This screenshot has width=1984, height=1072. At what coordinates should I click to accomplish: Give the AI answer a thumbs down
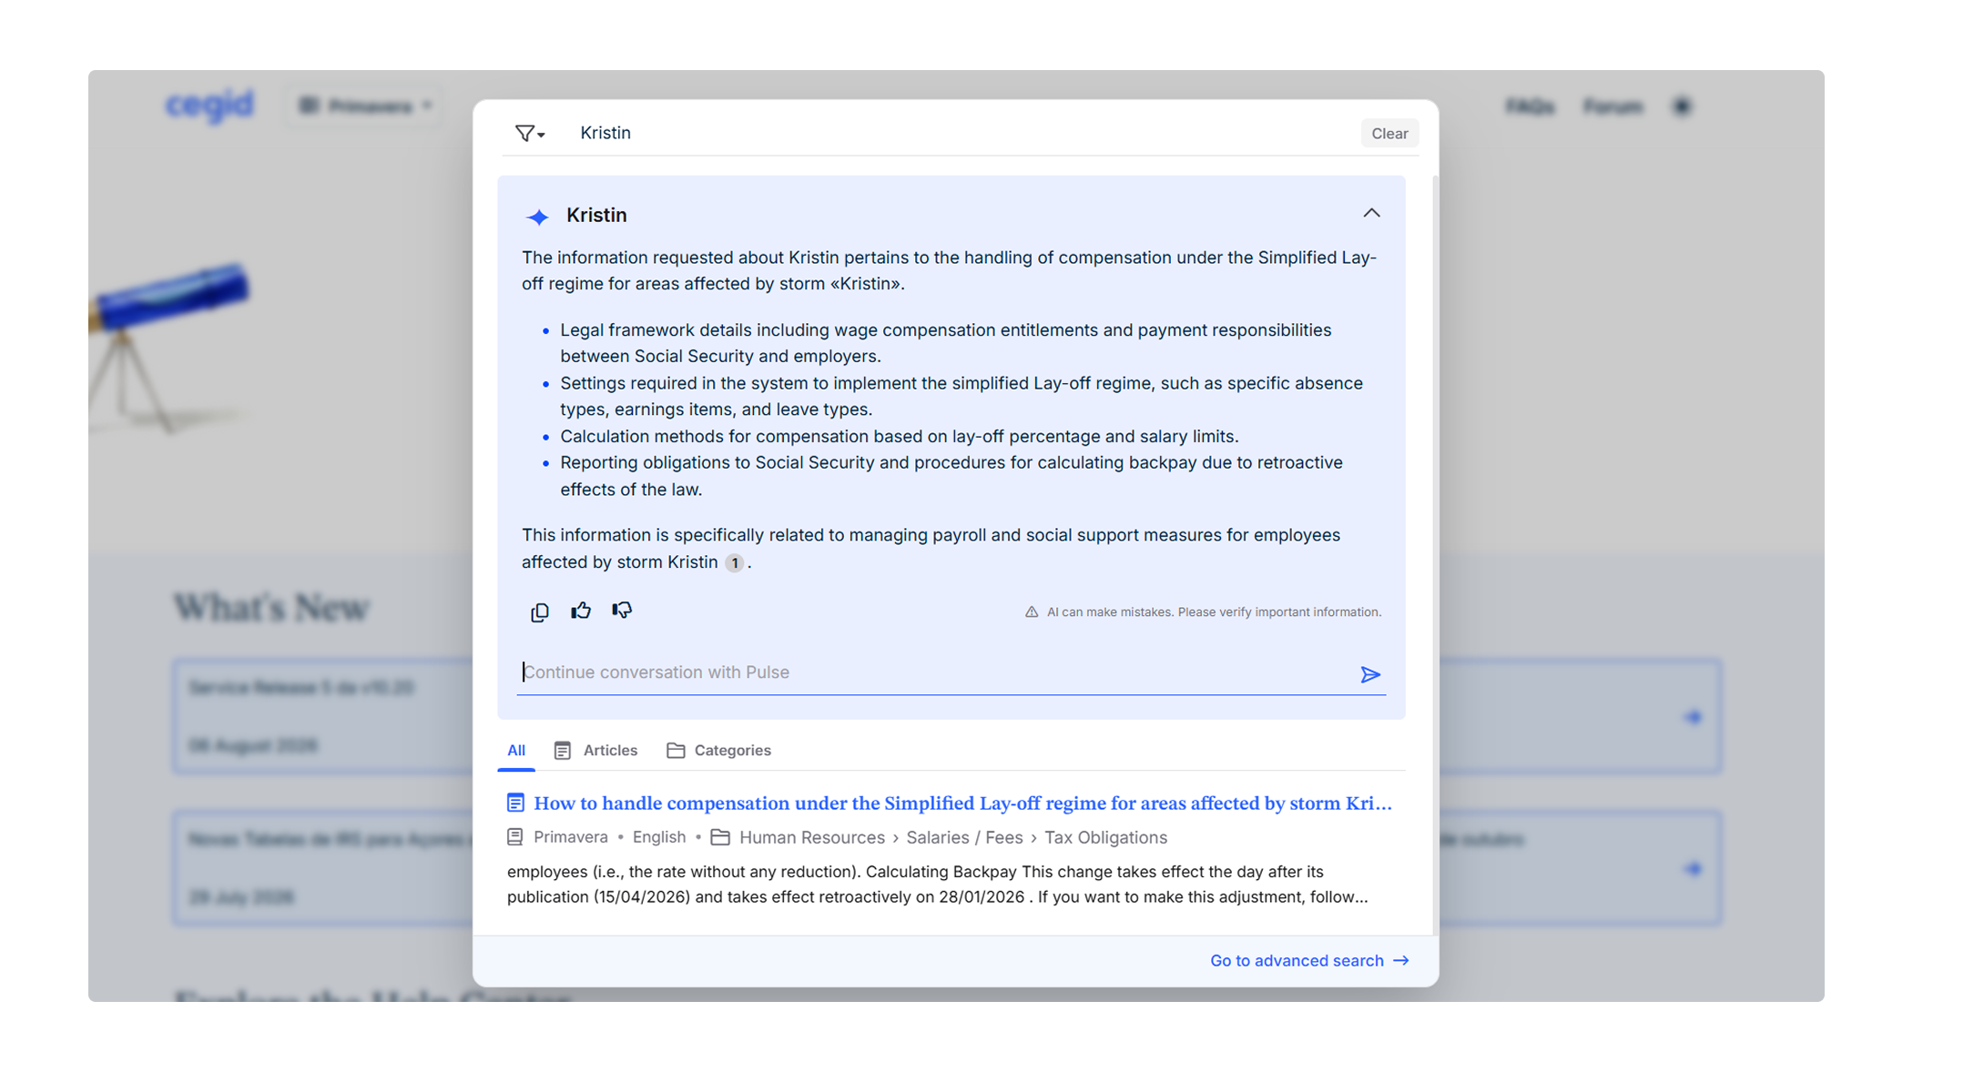click(622, 611)
